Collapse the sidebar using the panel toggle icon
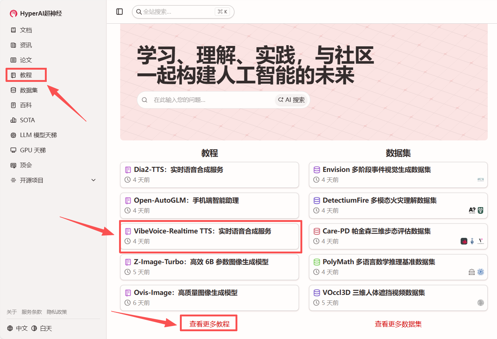 119,11
